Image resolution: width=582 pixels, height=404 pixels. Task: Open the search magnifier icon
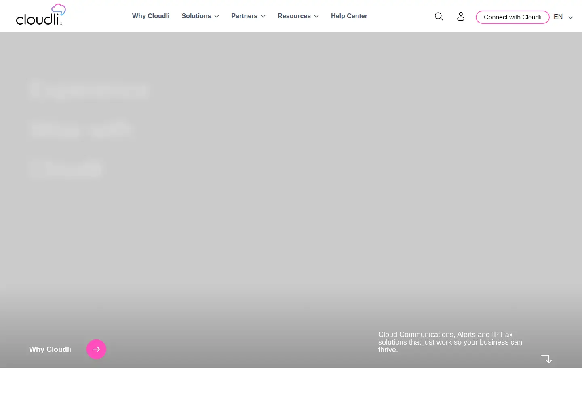439,16
